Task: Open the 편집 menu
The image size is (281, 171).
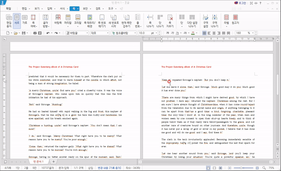Action: [26, 8]
